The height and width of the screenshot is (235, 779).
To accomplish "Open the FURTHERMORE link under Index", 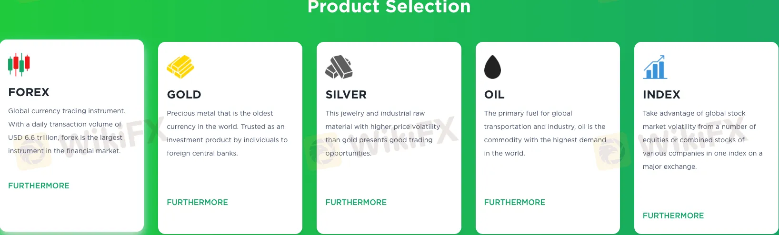I will pos(673,215).
